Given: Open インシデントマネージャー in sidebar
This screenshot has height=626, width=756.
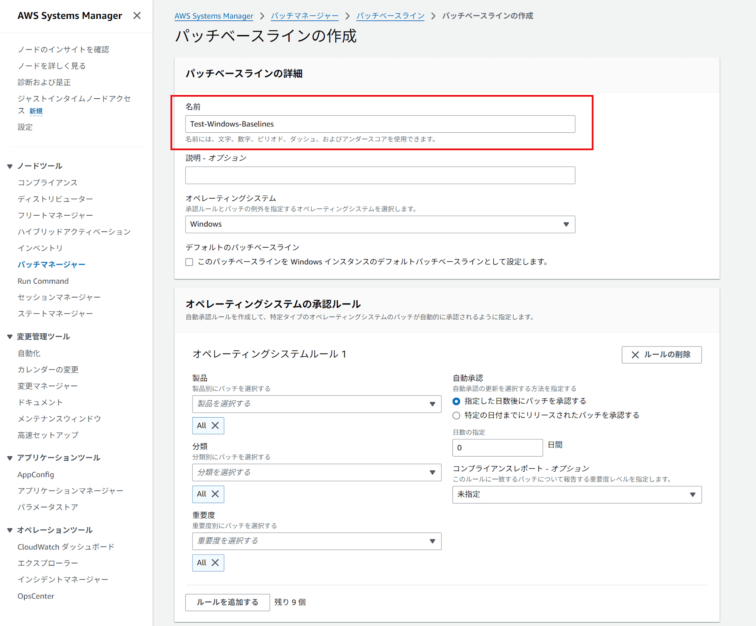Looking at the screenshot, I should (63, 579).
